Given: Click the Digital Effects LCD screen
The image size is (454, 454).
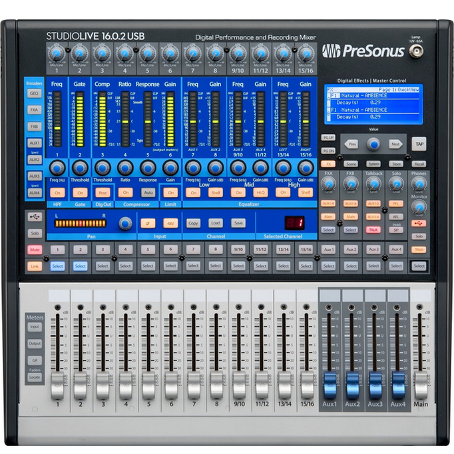Looking at the screenshot, I should pos(373,105).
